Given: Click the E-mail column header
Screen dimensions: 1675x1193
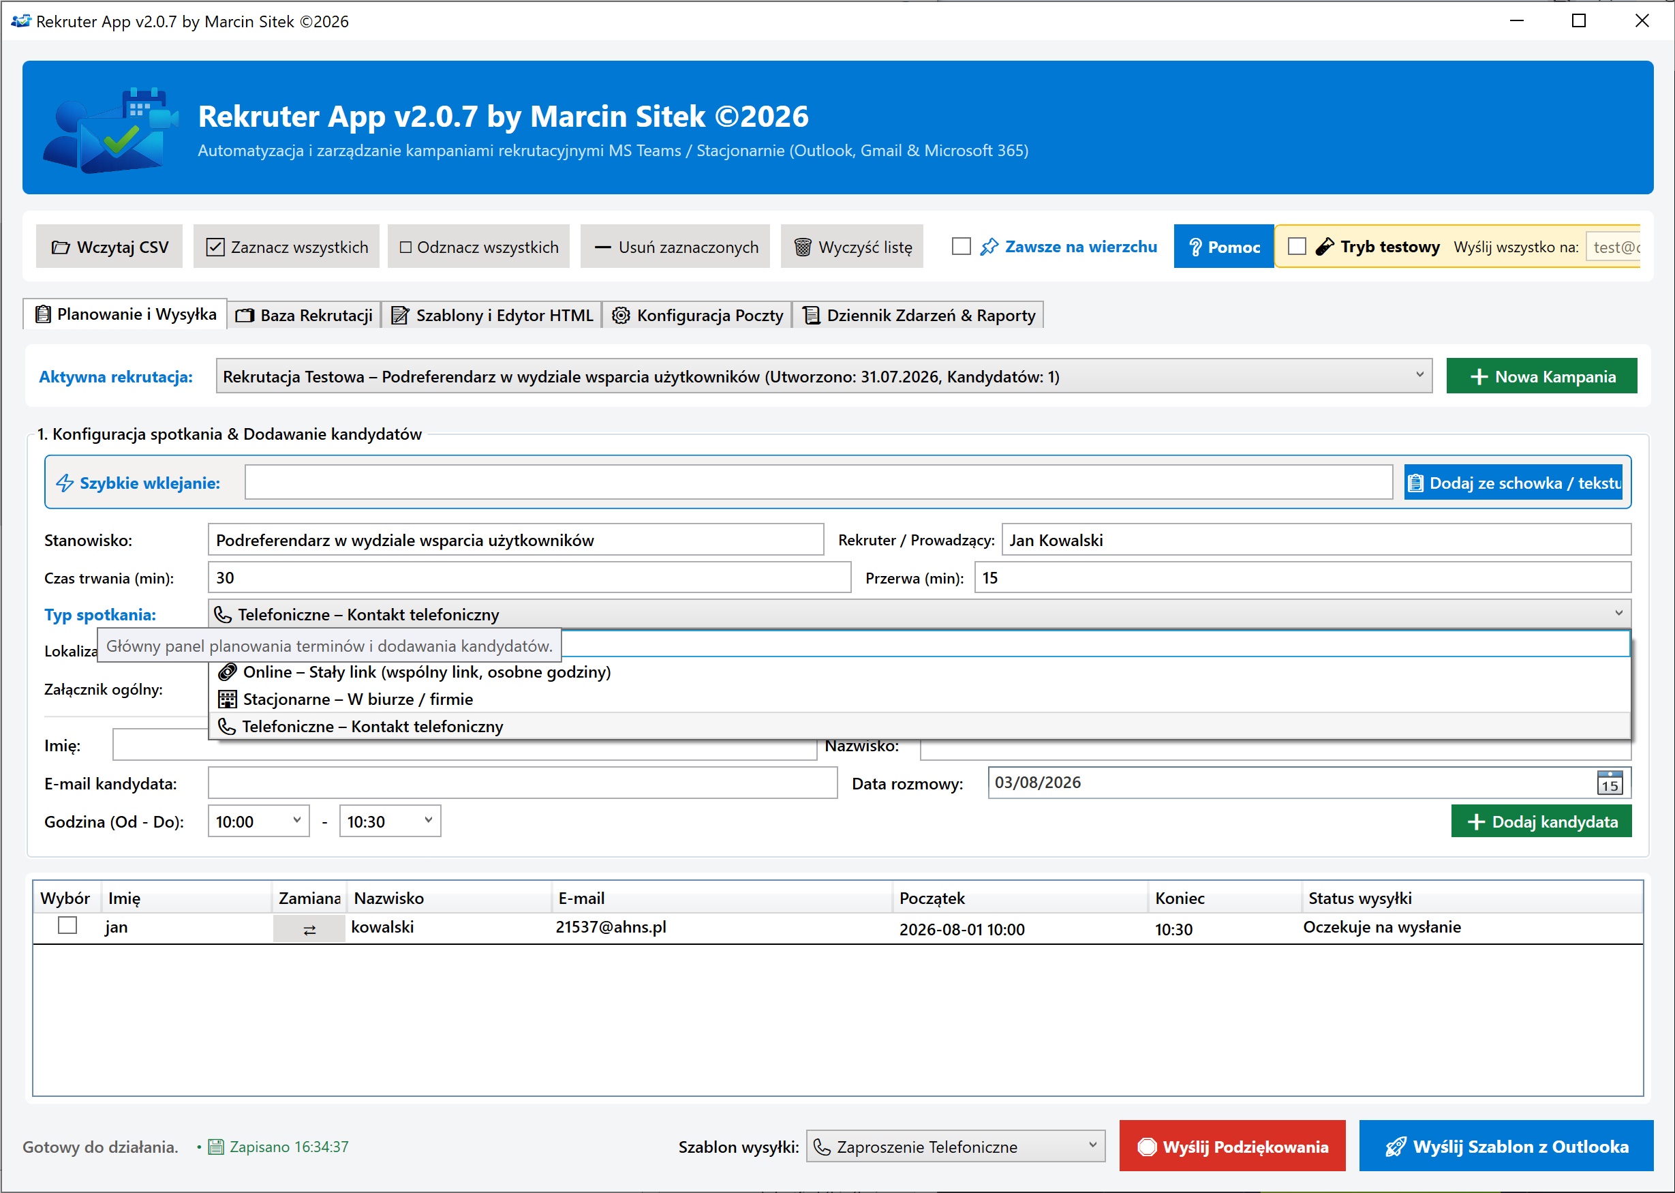Looking at the screenshot, I should (722, 897).
